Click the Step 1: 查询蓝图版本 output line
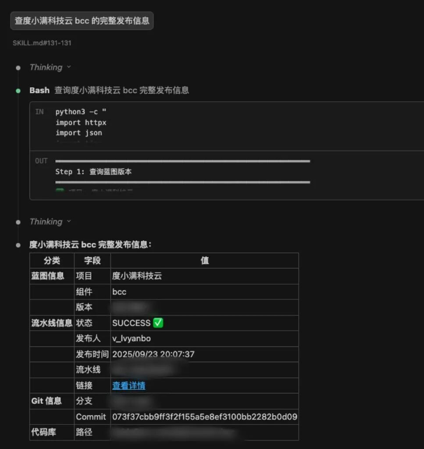This screenshot has height=449, width=424. pos(93,171)
